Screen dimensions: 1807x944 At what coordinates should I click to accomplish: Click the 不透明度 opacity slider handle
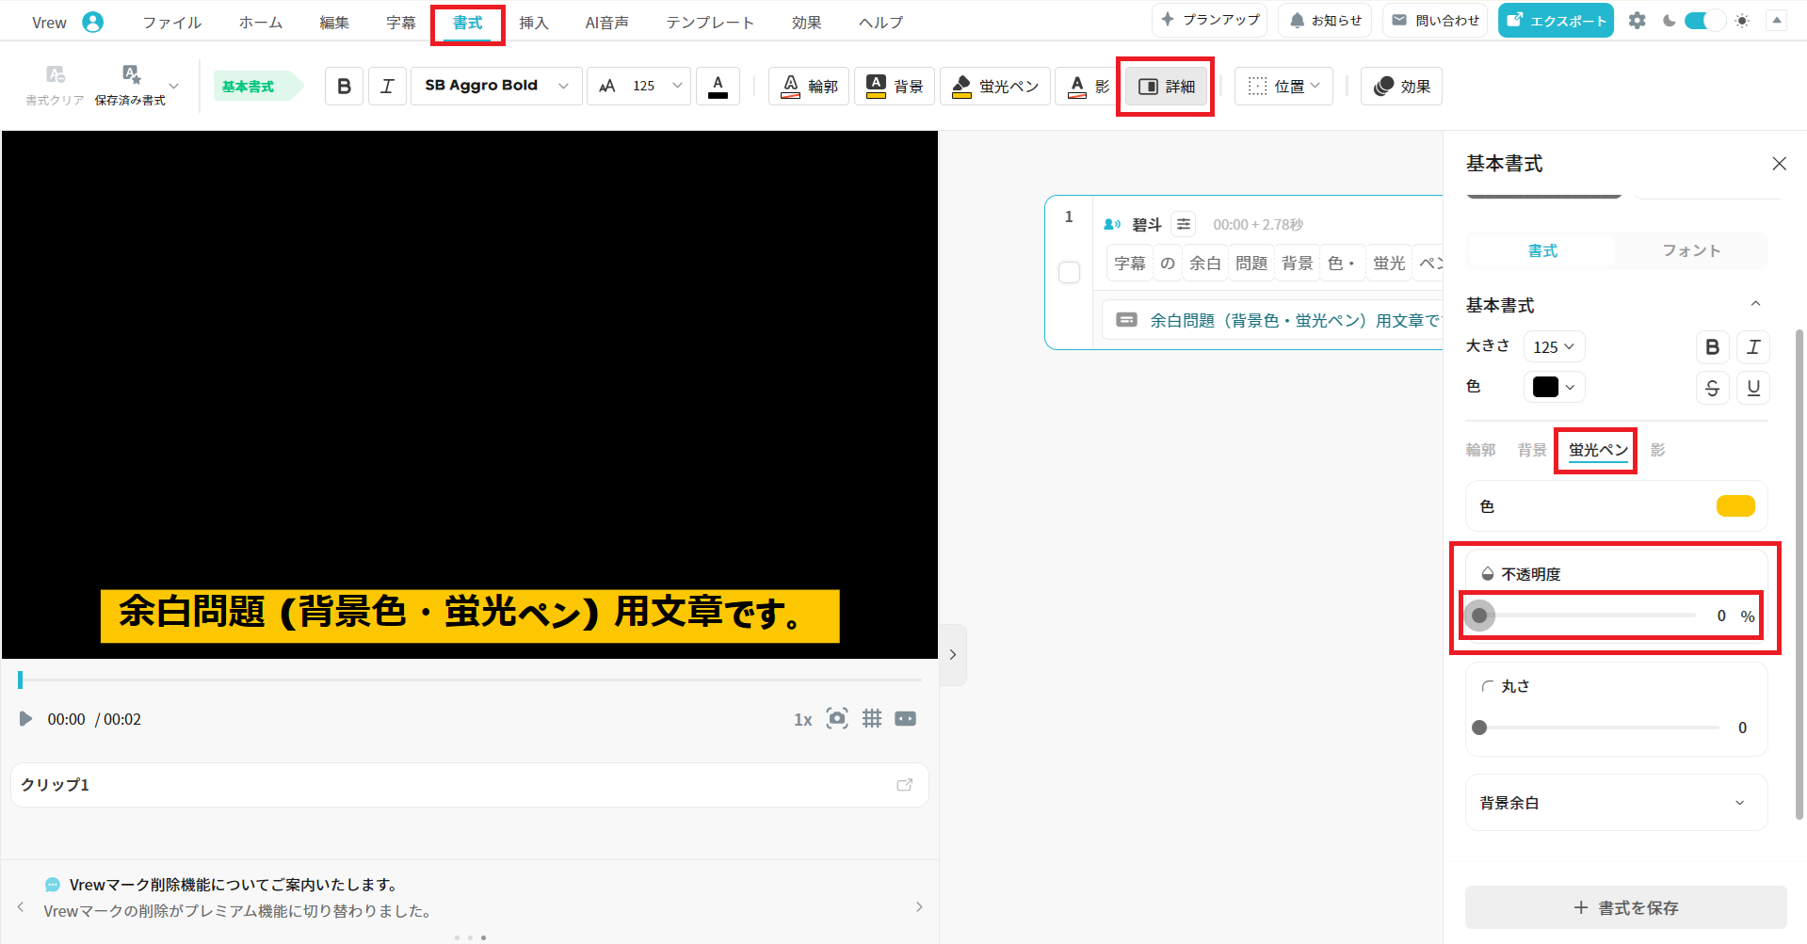coord(1479,616)
